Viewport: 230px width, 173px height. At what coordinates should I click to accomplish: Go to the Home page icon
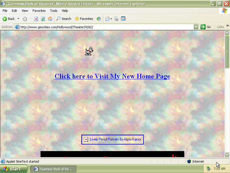point(50,19)
